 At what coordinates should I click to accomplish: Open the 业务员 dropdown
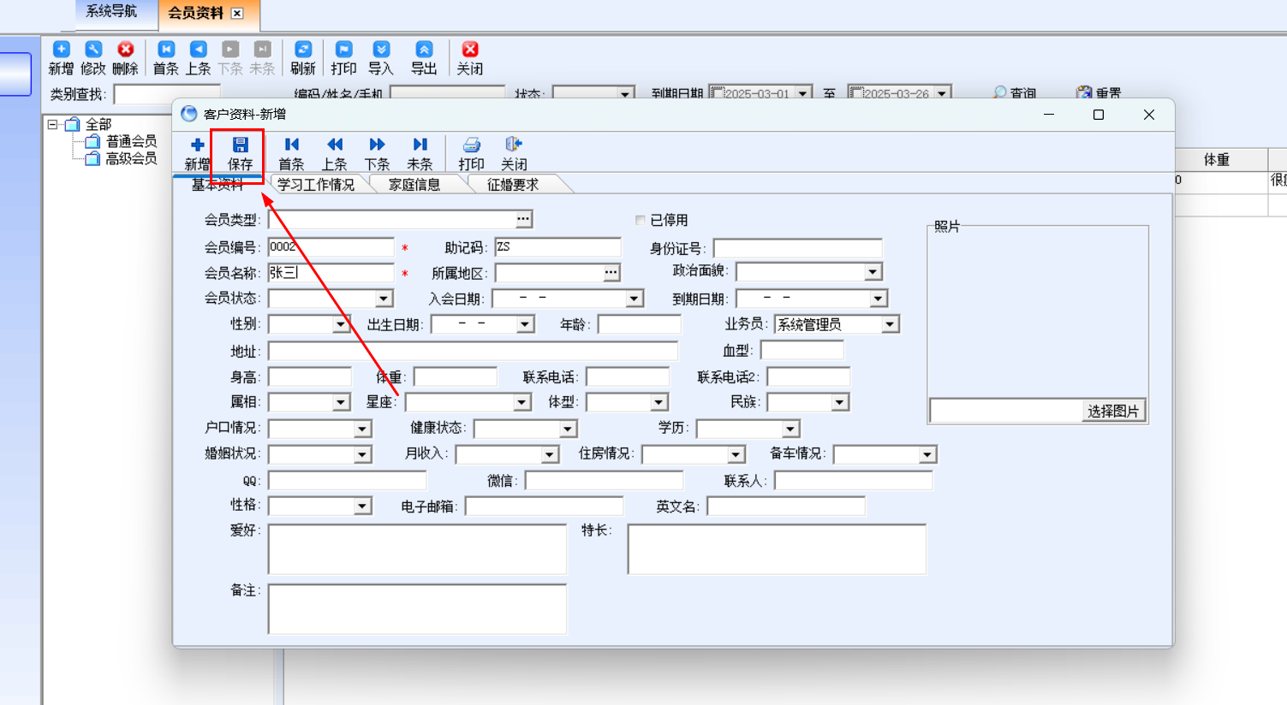891,324
